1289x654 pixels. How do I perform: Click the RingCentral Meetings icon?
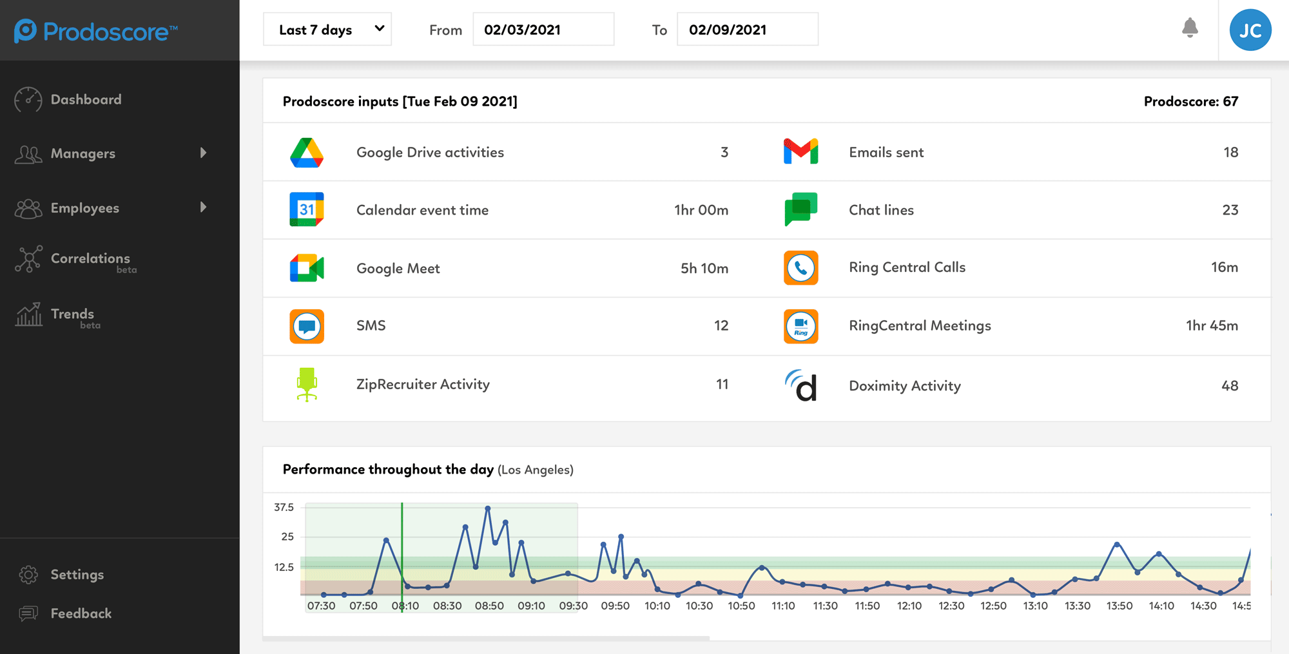click(800, 326)
